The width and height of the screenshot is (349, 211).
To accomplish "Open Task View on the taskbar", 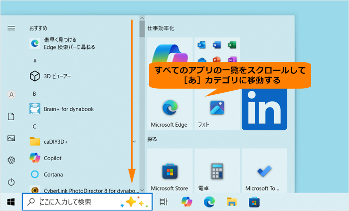I will (x=164, y=202).
